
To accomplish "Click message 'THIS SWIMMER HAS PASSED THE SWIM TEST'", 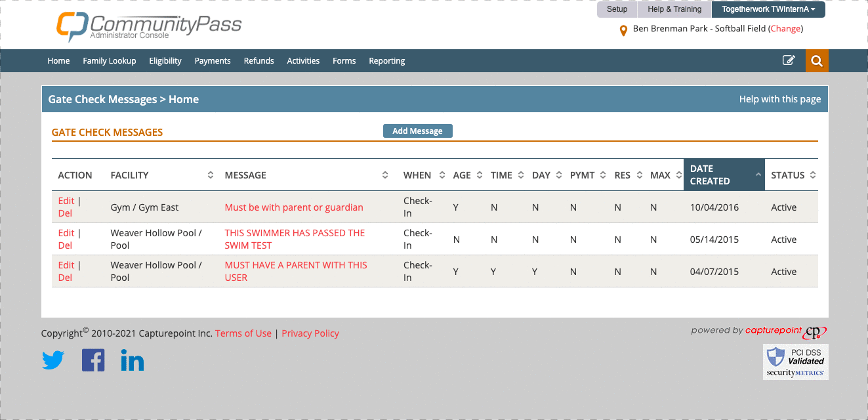I will (295, 239).
